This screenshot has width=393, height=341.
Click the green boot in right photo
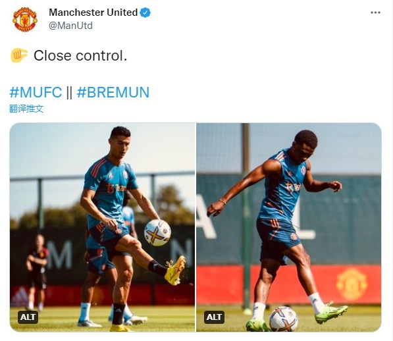coord(331,313)
